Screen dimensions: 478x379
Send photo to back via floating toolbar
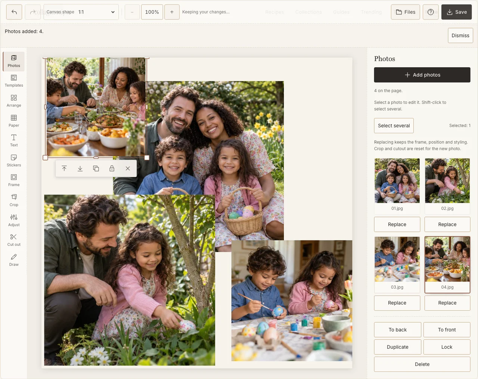pos(80,168)
